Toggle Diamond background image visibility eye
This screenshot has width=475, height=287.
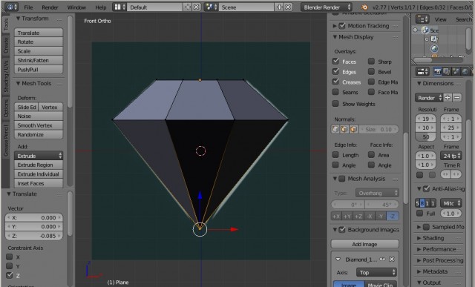click(383, 259)
